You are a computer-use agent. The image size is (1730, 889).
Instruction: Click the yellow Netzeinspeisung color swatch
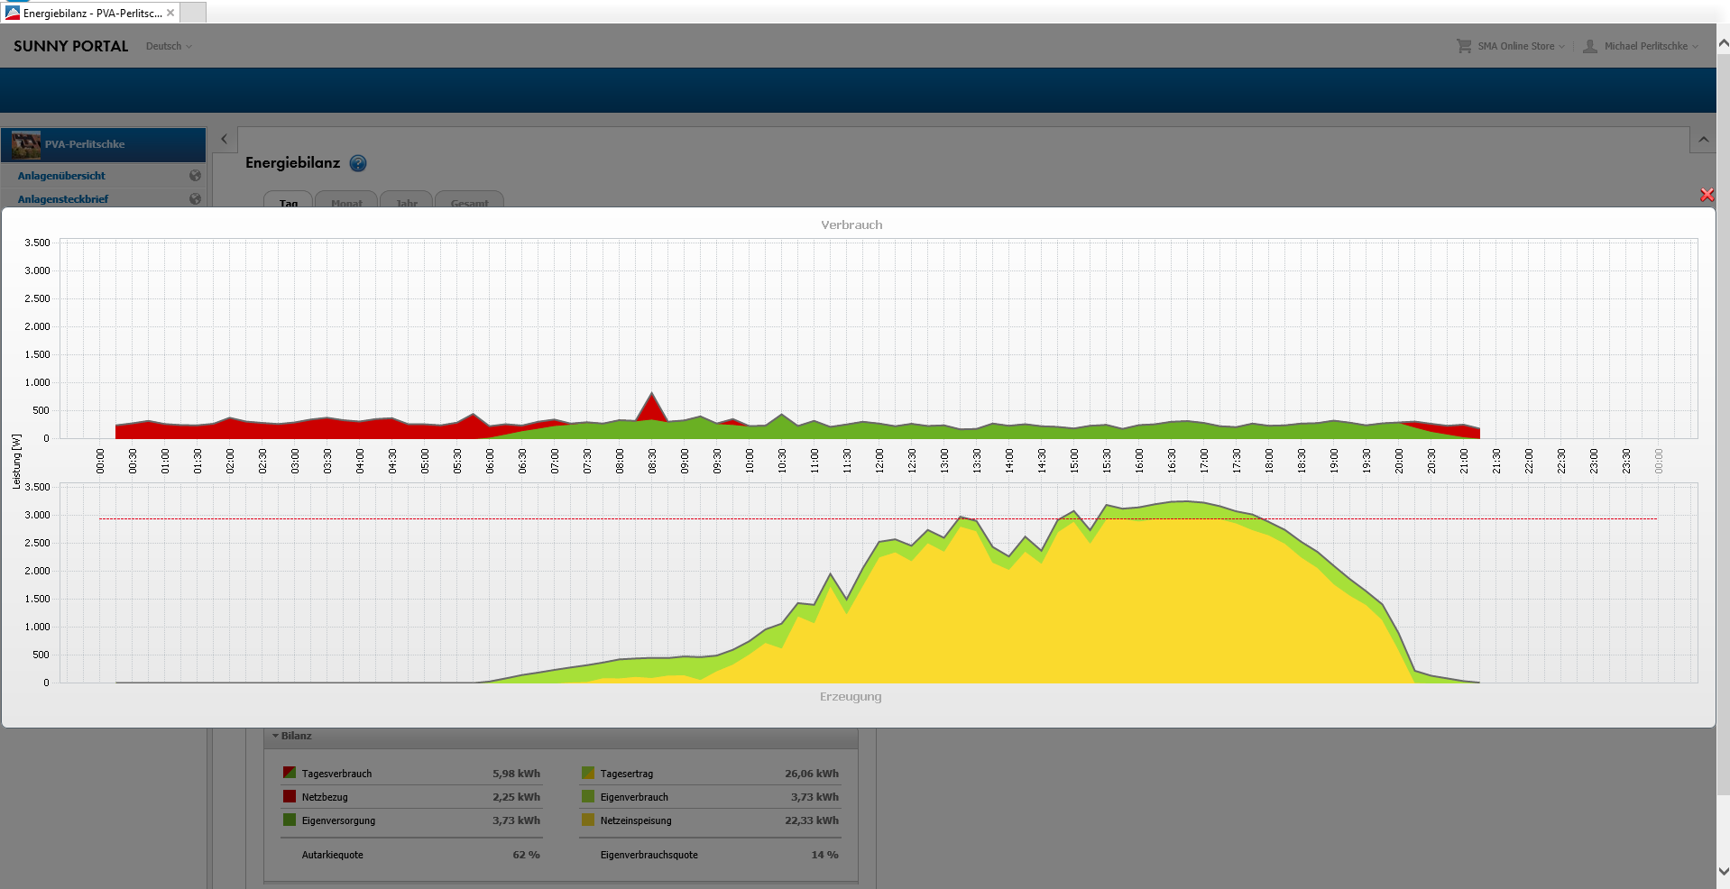tap(588, 820)
